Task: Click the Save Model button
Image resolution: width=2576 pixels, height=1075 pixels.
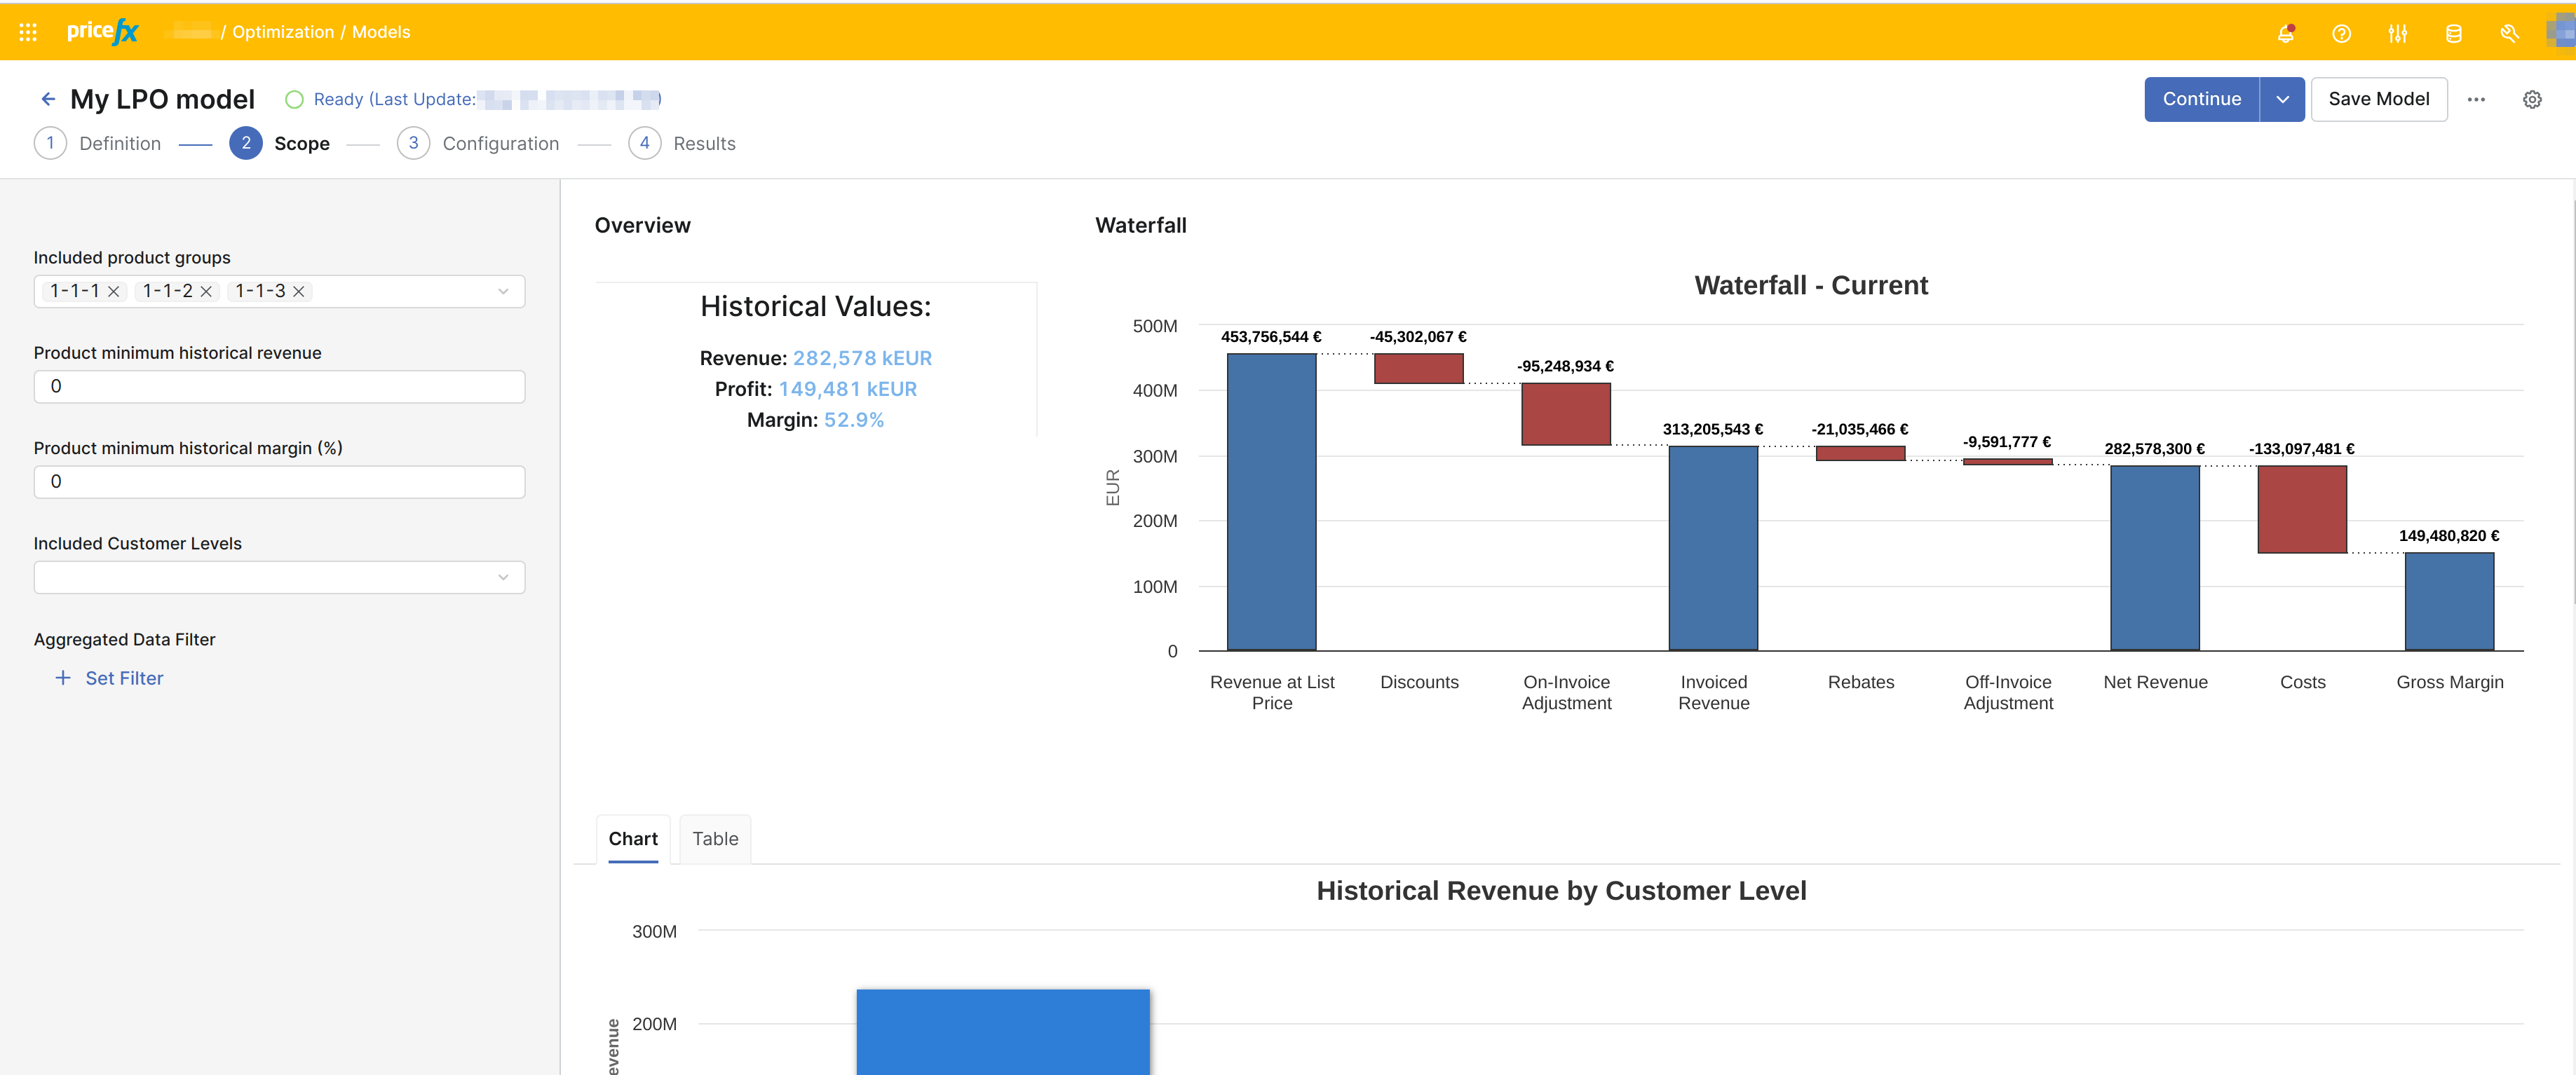Action: (x=2378, y=99)
